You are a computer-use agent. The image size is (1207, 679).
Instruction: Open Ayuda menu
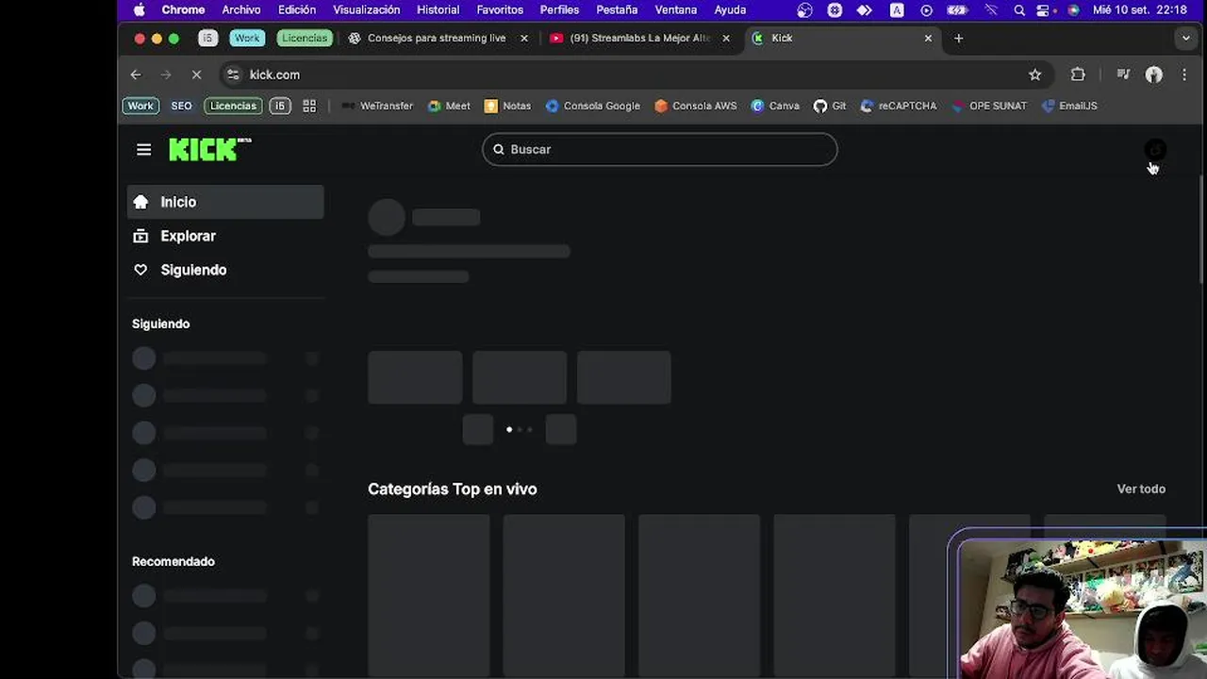pos(730,9)
